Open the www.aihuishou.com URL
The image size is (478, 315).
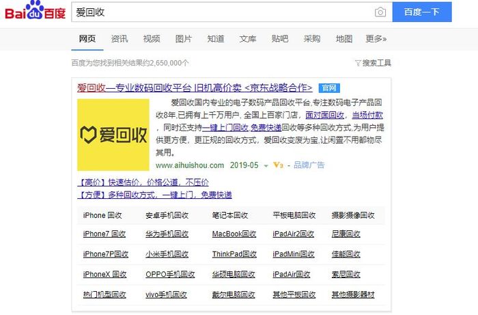pyautogui.click(x=190, y=165)
